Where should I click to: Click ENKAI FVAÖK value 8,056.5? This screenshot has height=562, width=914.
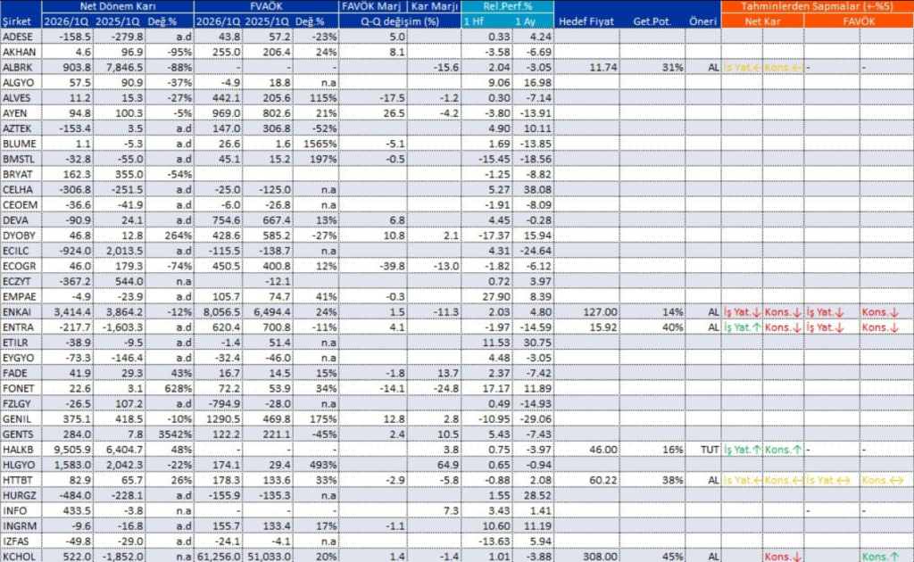pyautogui.click(x=220, y=312)
